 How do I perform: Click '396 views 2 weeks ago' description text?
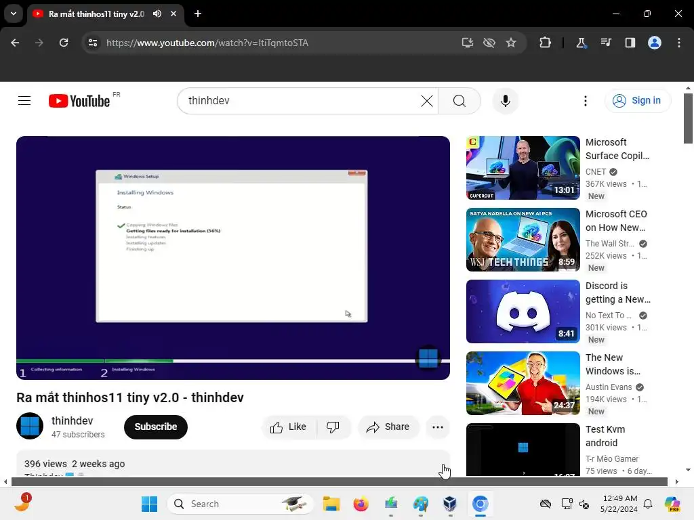(75, 464)
